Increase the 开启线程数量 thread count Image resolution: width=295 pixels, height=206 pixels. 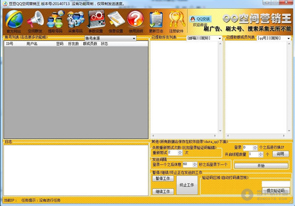point(261,153)
